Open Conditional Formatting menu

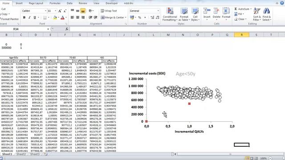pyautogui.click(x=170, y=14)
